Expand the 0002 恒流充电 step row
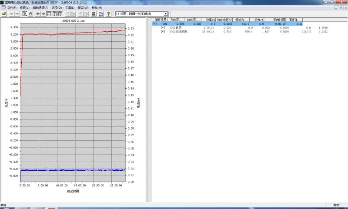 coord(163,31)
